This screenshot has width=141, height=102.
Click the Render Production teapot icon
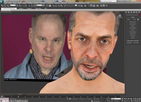click(107, 6)
